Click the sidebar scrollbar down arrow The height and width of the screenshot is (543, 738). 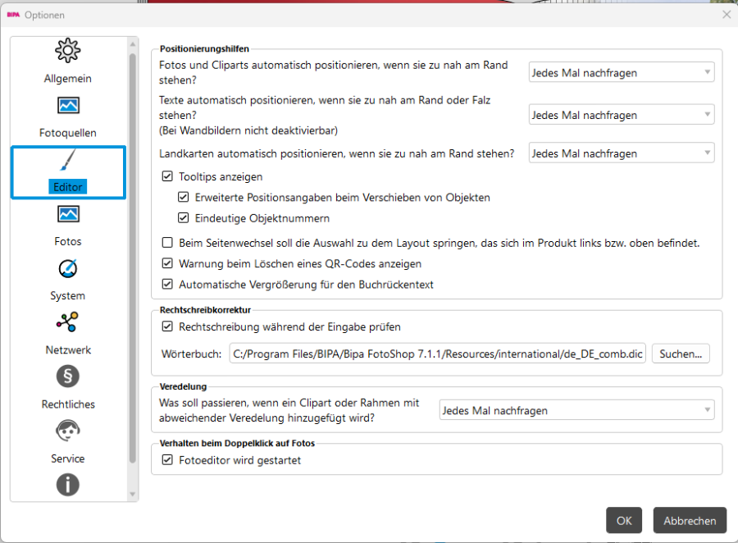[x=132, y=495]
